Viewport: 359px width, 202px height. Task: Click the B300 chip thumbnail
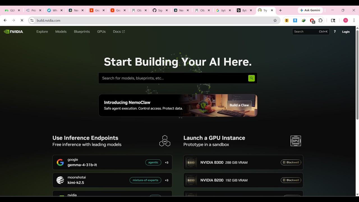click(x=191, y=162)
